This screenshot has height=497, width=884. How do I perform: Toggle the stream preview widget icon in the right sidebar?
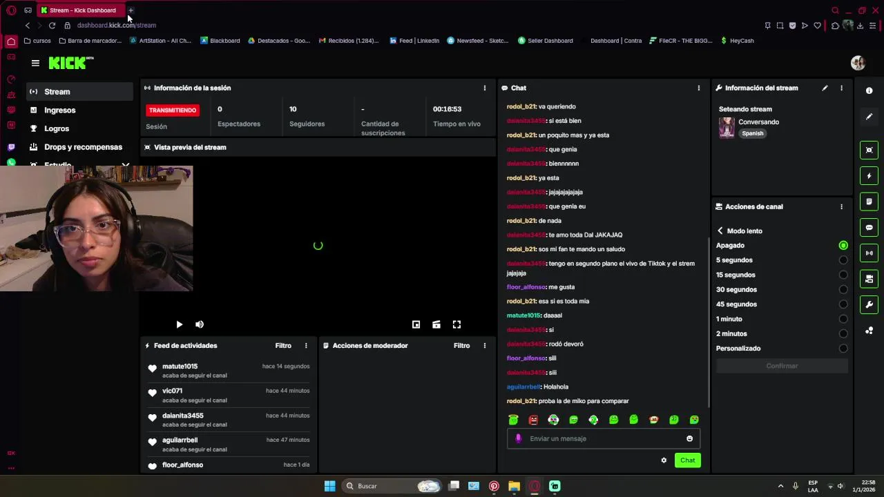coord(869,150)
